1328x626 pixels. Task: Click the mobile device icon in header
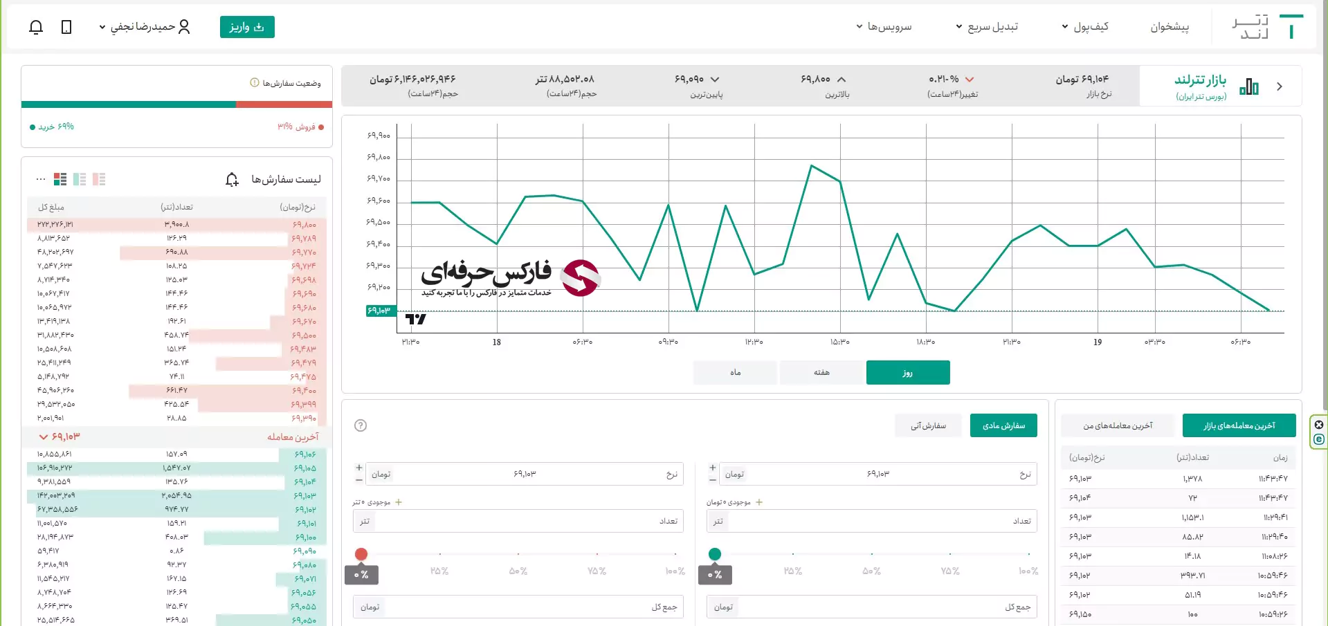66,27
